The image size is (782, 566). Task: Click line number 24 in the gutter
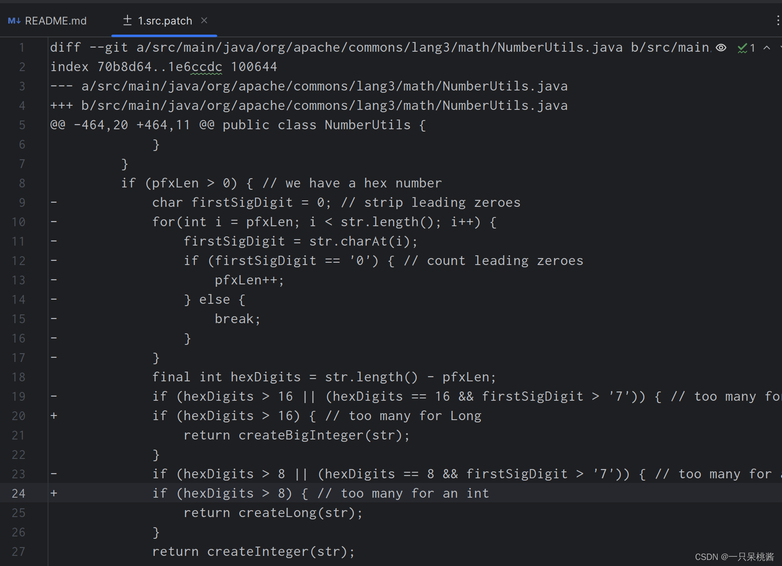click(x=18, y=494)
